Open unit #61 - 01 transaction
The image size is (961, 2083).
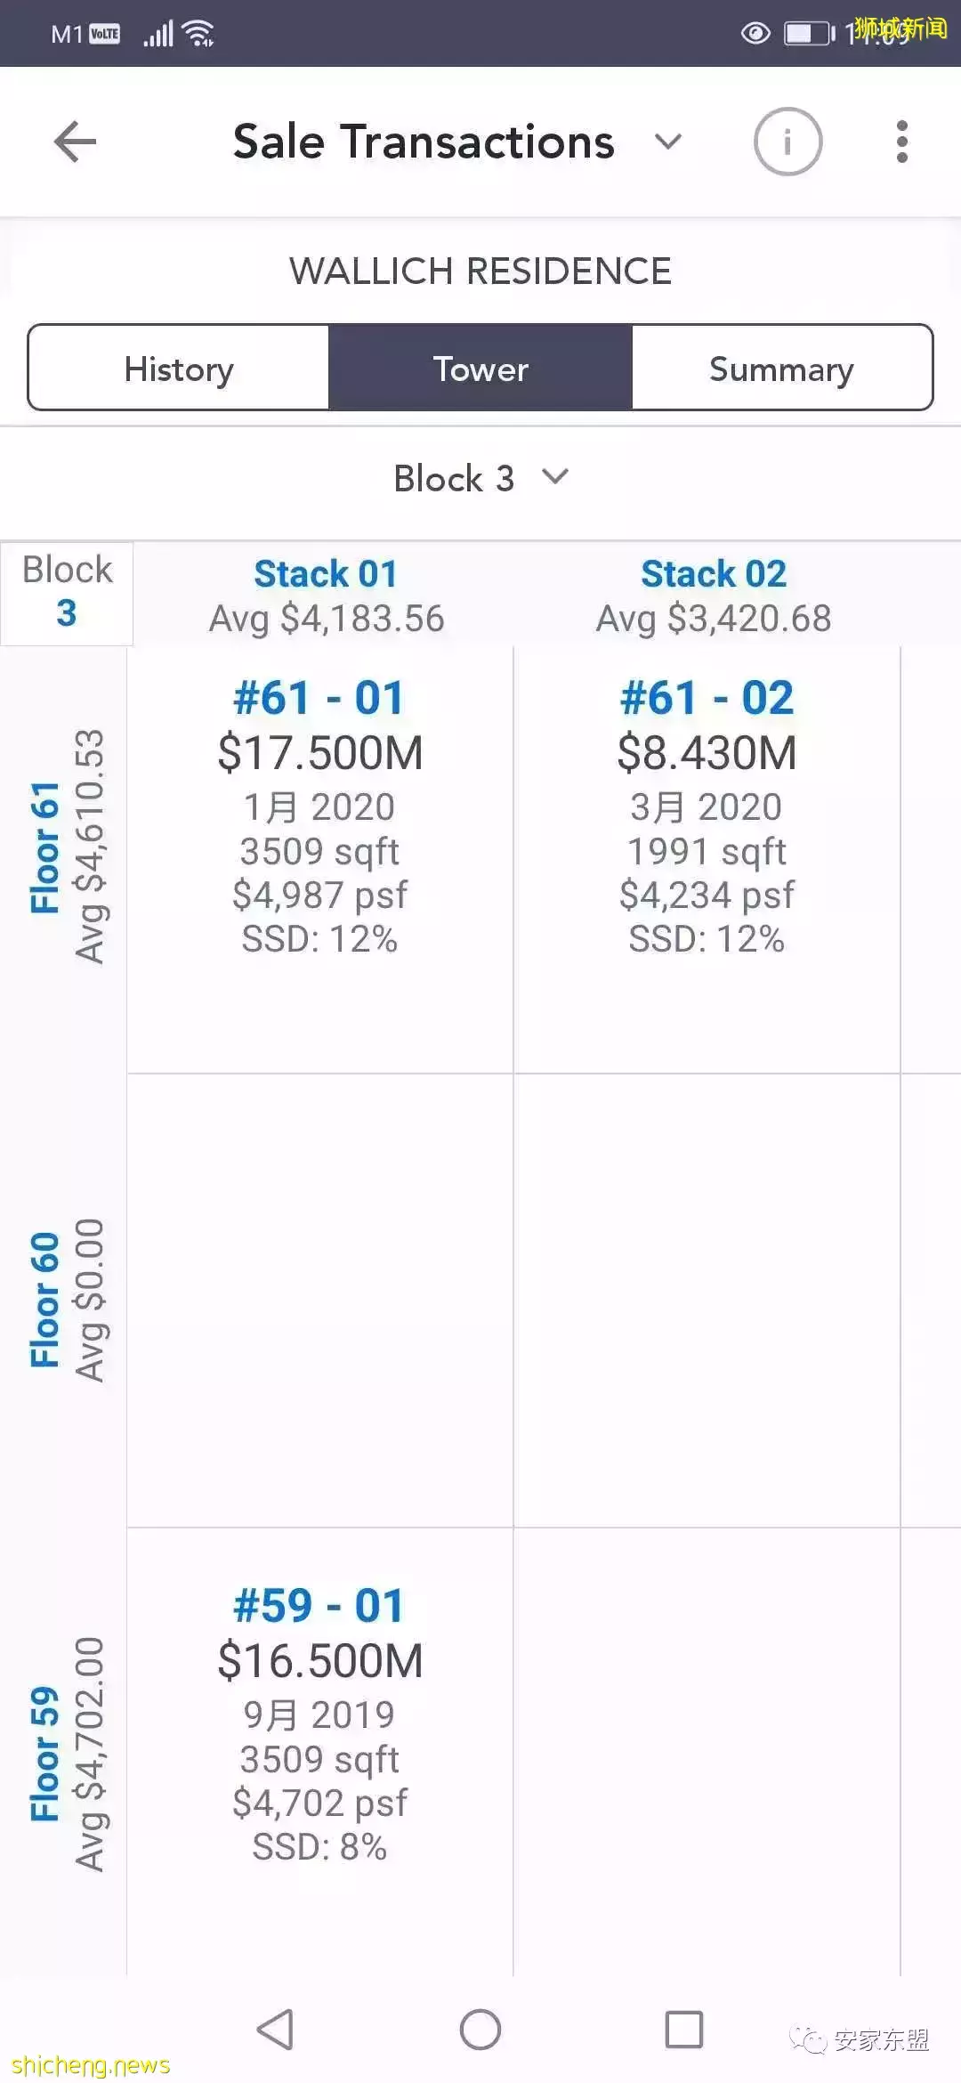pos(319,815)
